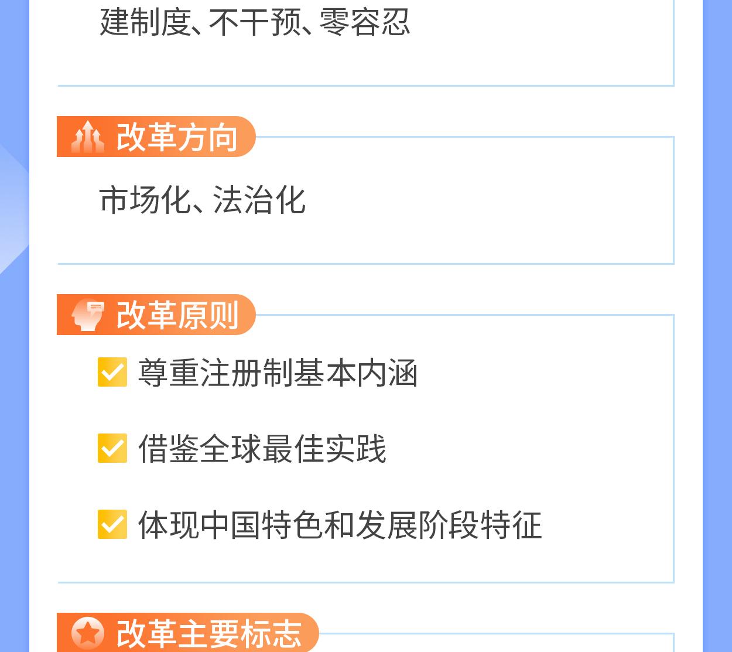Click the text 体现中国特色和发展阶段特征
Viewport: 732px width, 652px height.
pos(340,525)
